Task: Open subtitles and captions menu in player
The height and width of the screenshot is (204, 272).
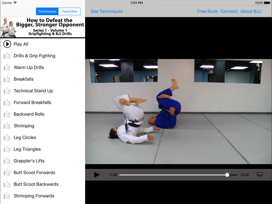Action: tap(260, 175)
